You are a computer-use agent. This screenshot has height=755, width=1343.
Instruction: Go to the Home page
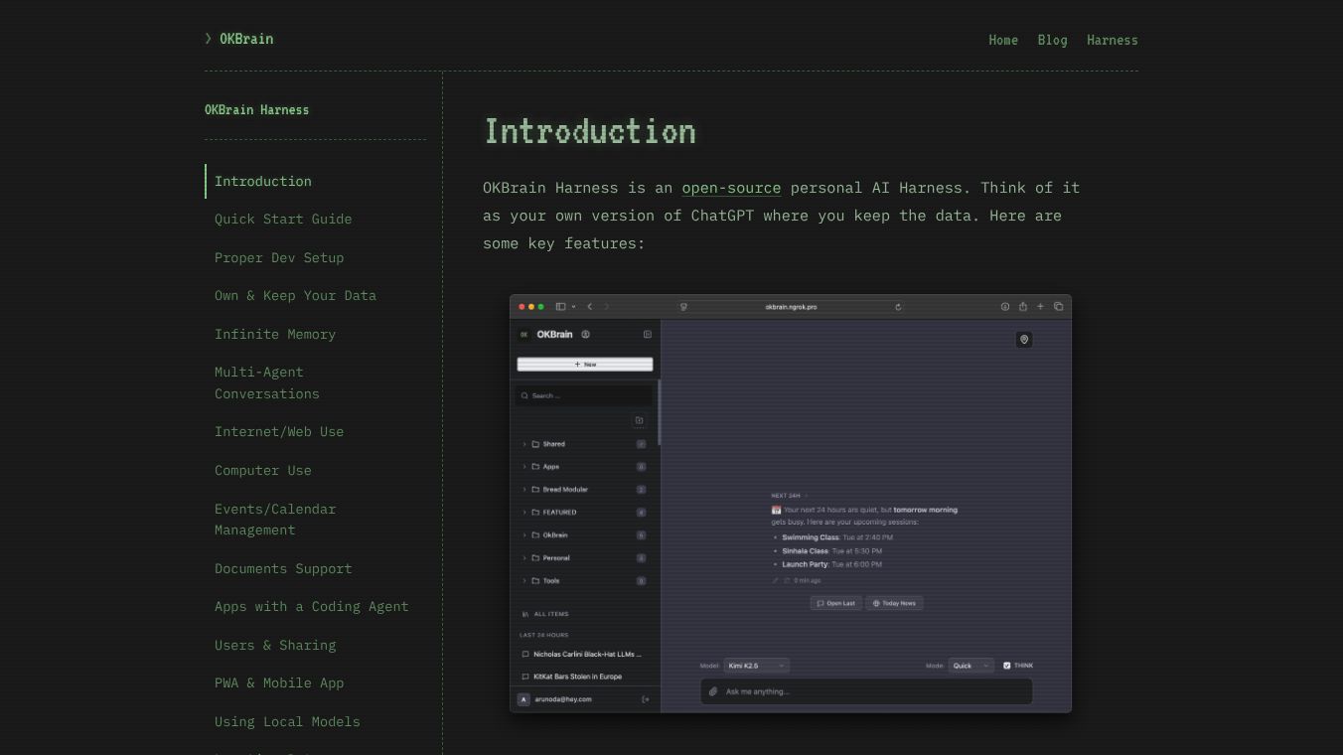click(x=1003, y=40)
